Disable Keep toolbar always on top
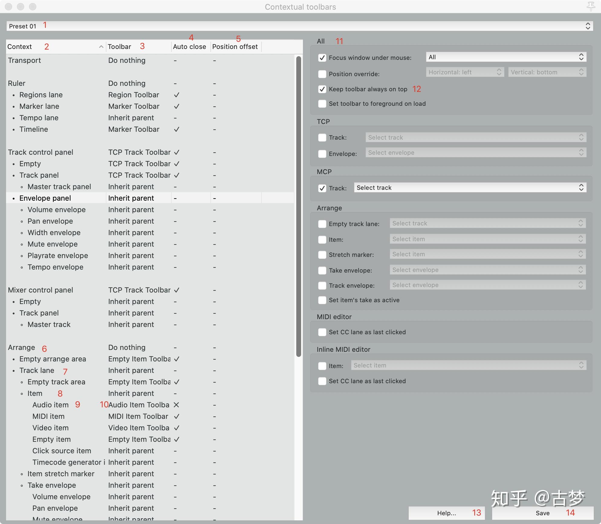 [x=322, y=89]
